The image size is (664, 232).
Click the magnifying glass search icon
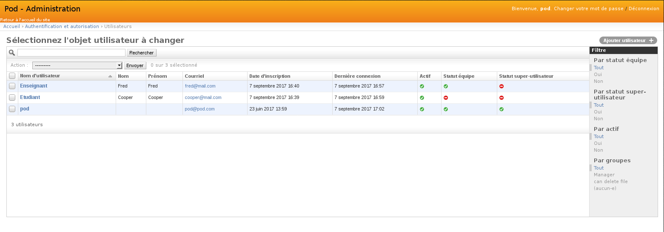point(12,53)
